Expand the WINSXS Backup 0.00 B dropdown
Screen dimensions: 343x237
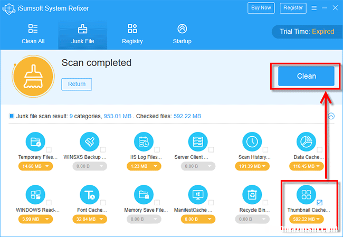click(x=90, y=166)
